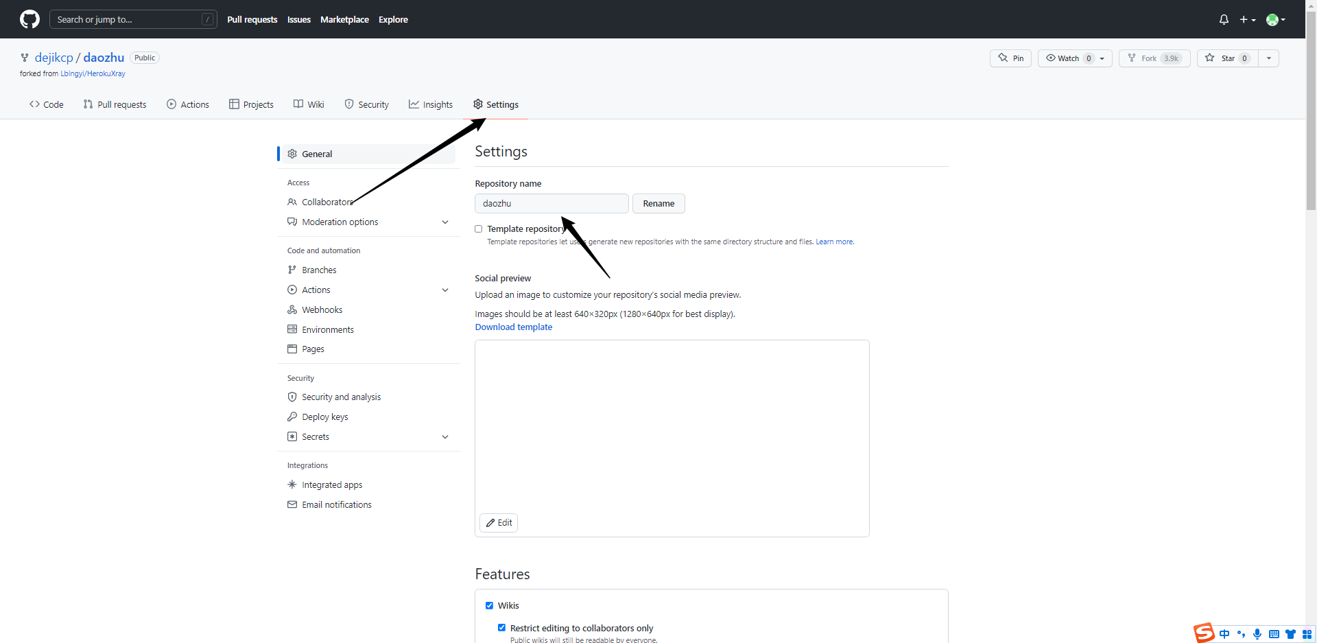Uncheck the Wikis feature checkbox
Screen dimensions: 1317x643
click(x=489, y=605)
